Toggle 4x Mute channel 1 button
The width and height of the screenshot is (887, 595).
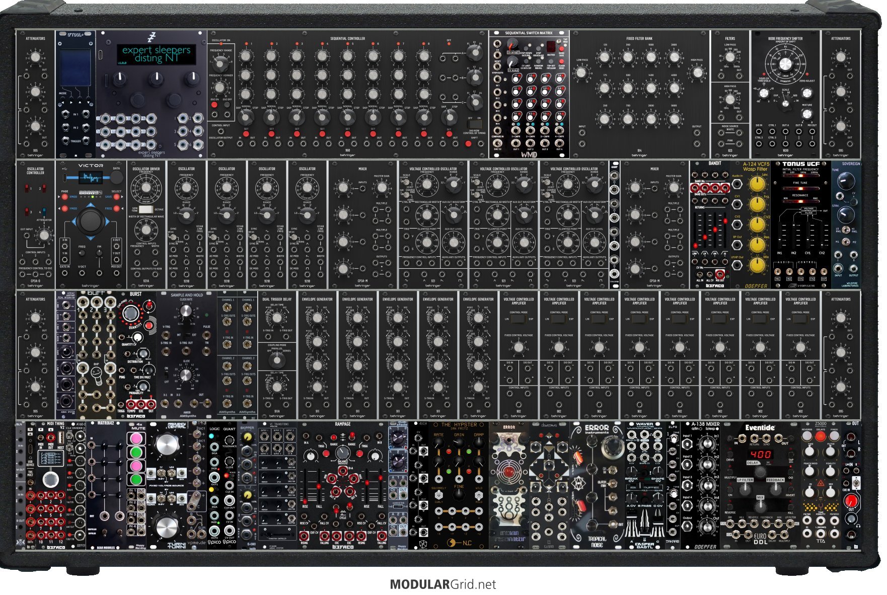[x=135, y=438]
